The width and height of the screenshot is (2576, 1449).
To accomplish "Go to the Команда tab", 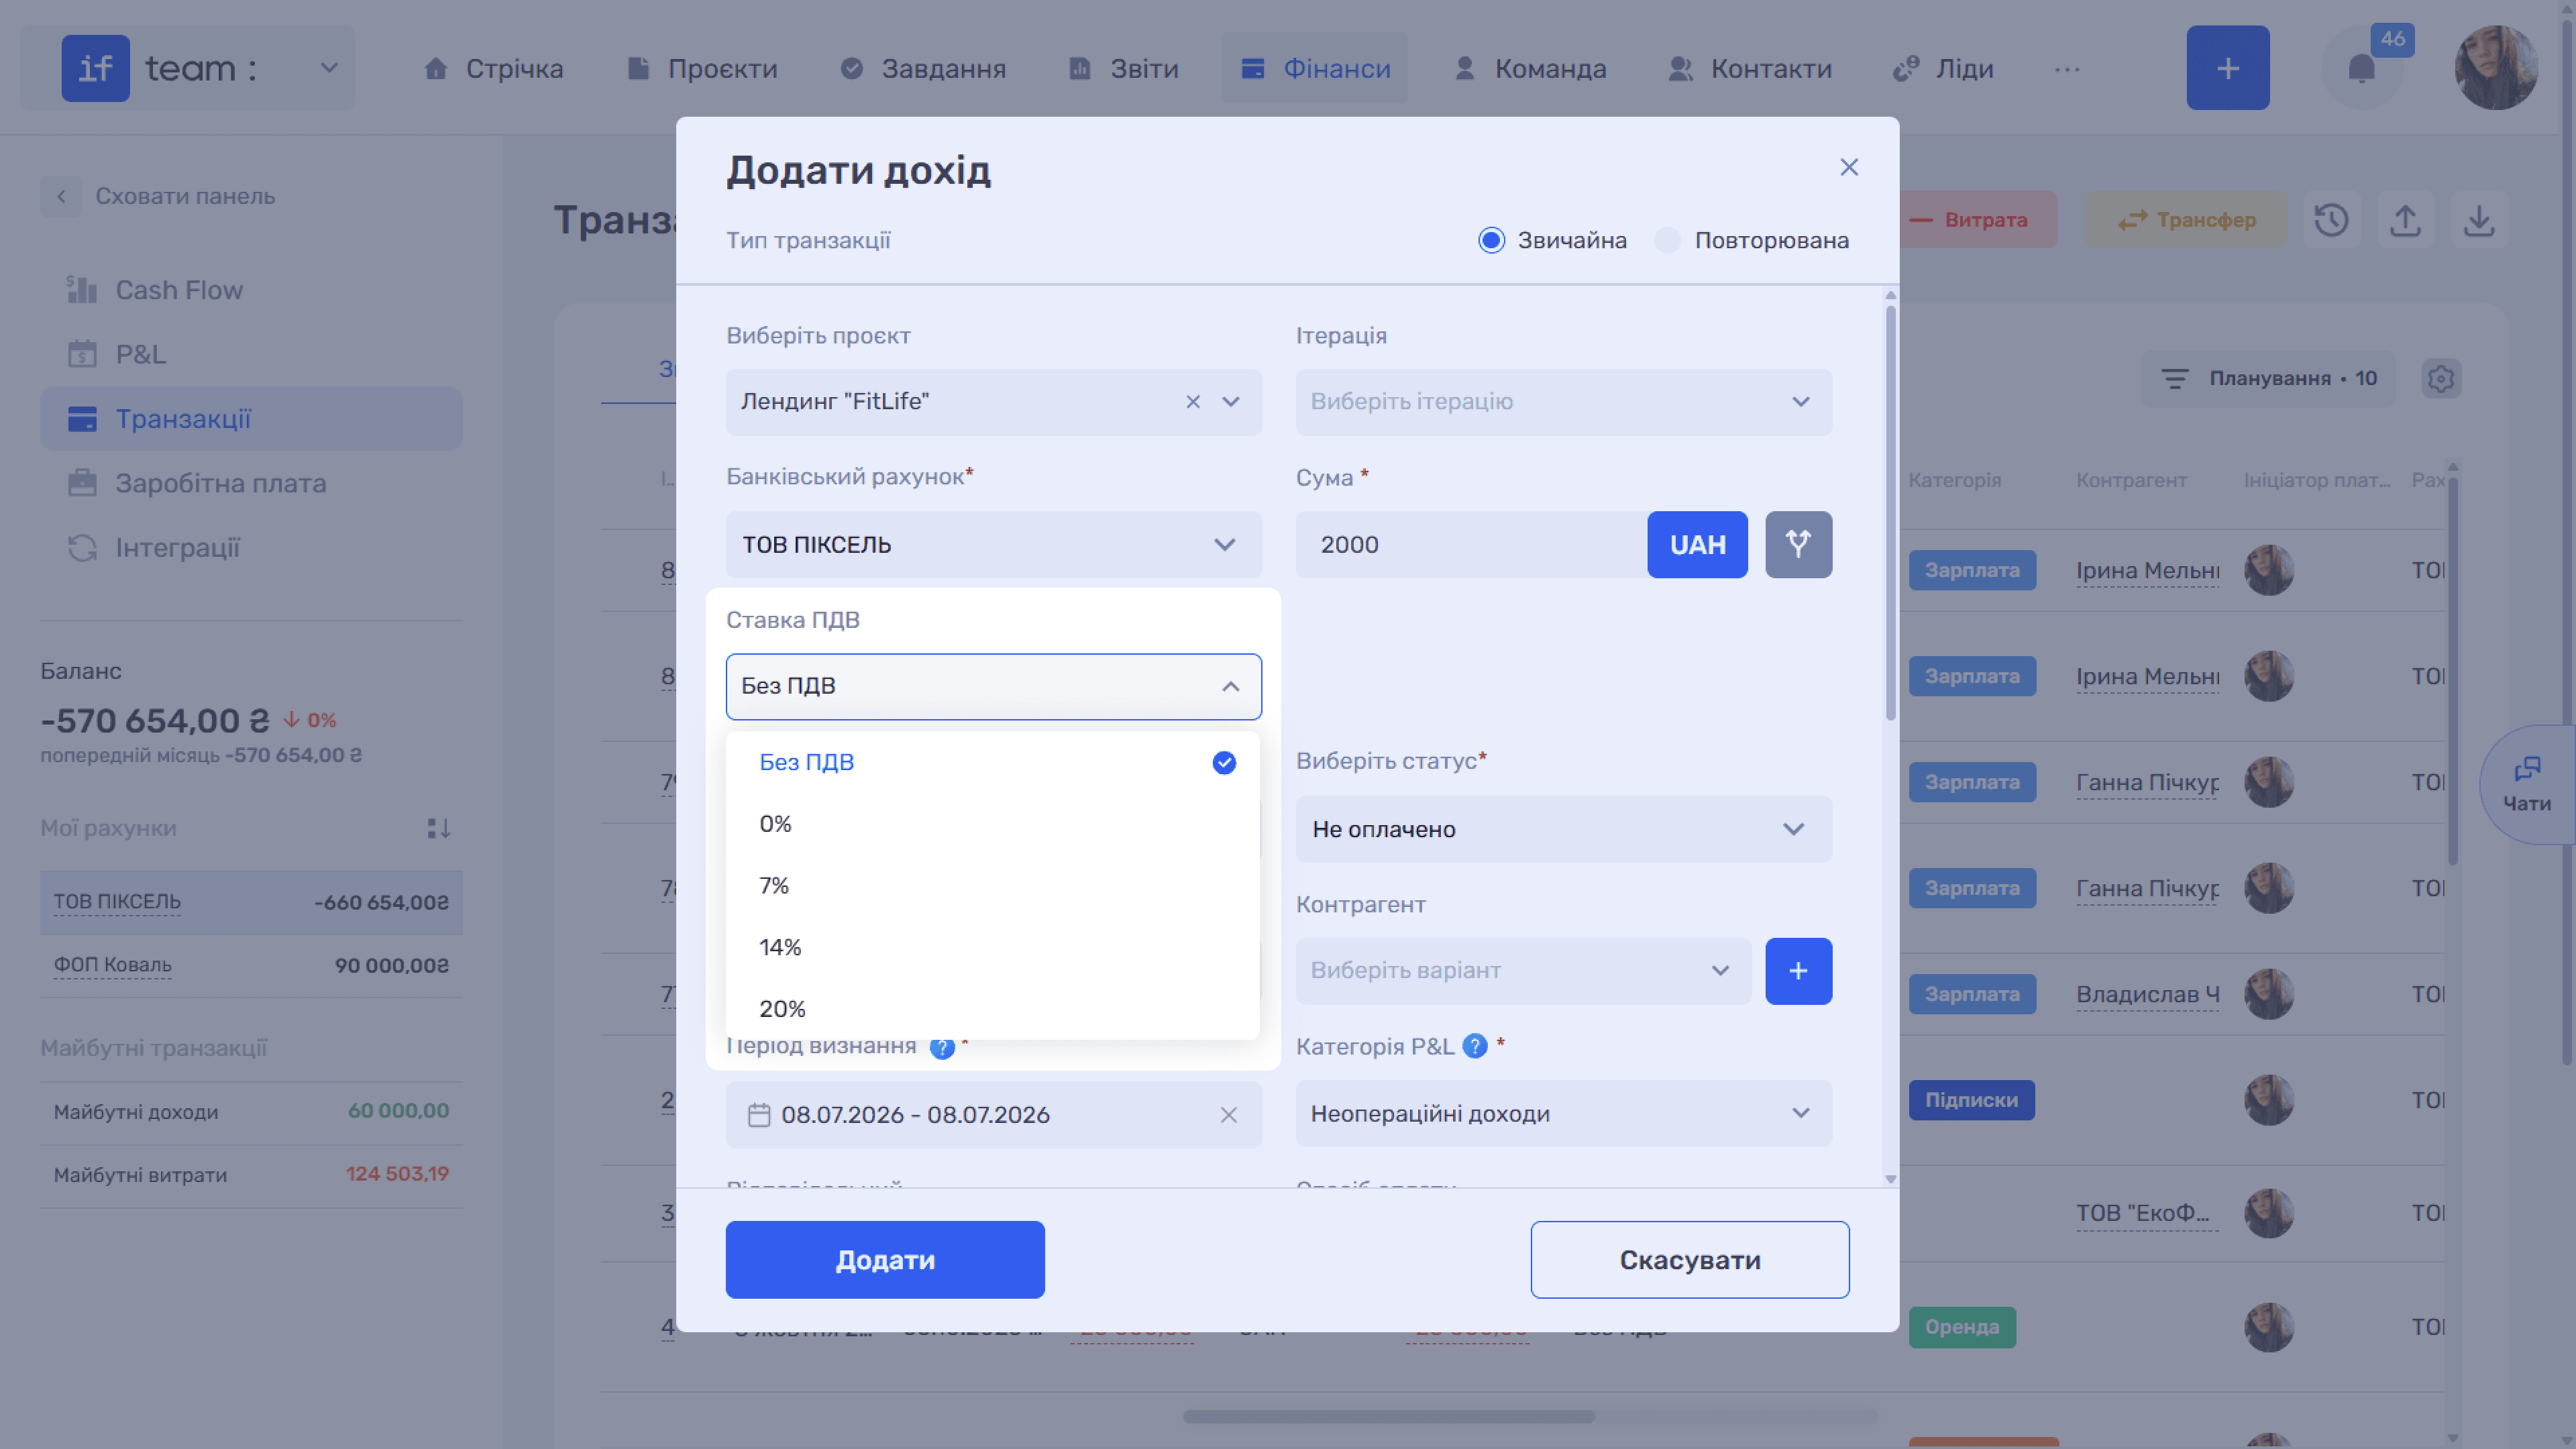I will point(1530,68).
